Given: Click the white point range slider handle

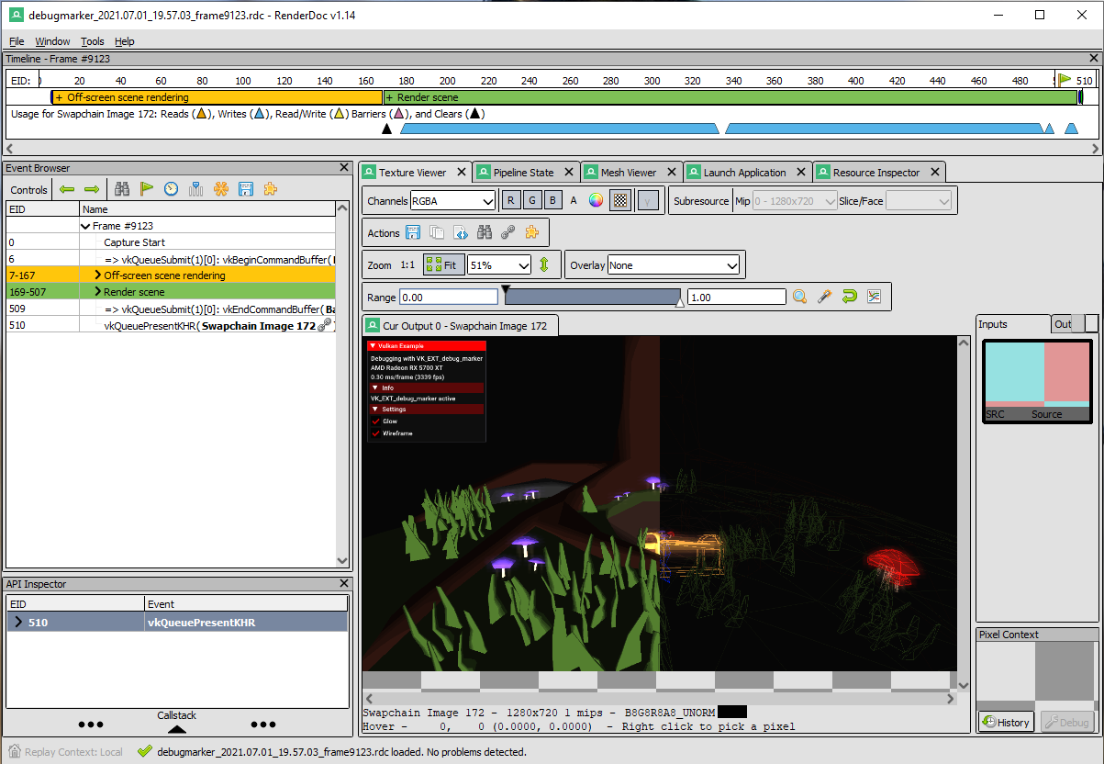Looking at the screenshot, I should click(x=680, y=301).
